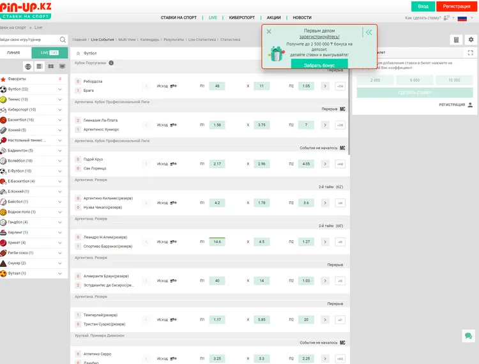This screenshot has height=364, width=479.
Task: Open the Russian flag language selector
Action: click(x=462, y=18)
